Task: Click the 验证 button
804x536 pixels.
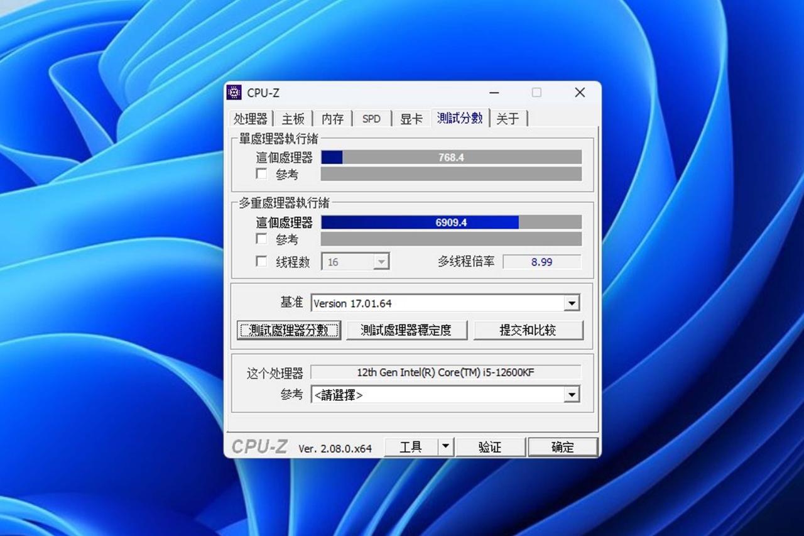Action: pyautogui.click(x=490, y=447)
